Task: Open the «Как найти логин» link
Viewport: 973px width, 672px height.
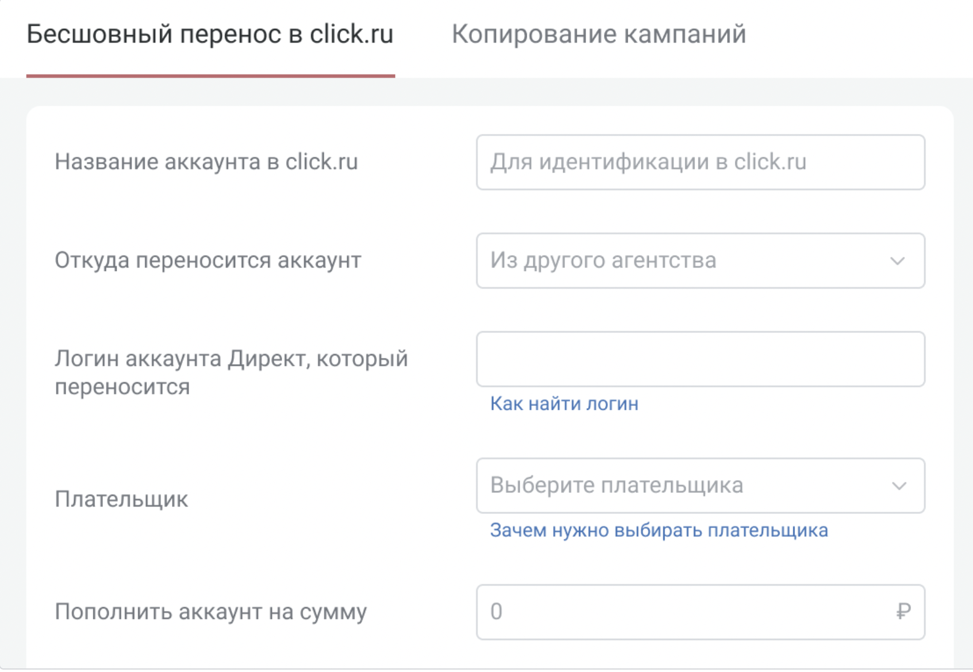Action: [563, 403]
